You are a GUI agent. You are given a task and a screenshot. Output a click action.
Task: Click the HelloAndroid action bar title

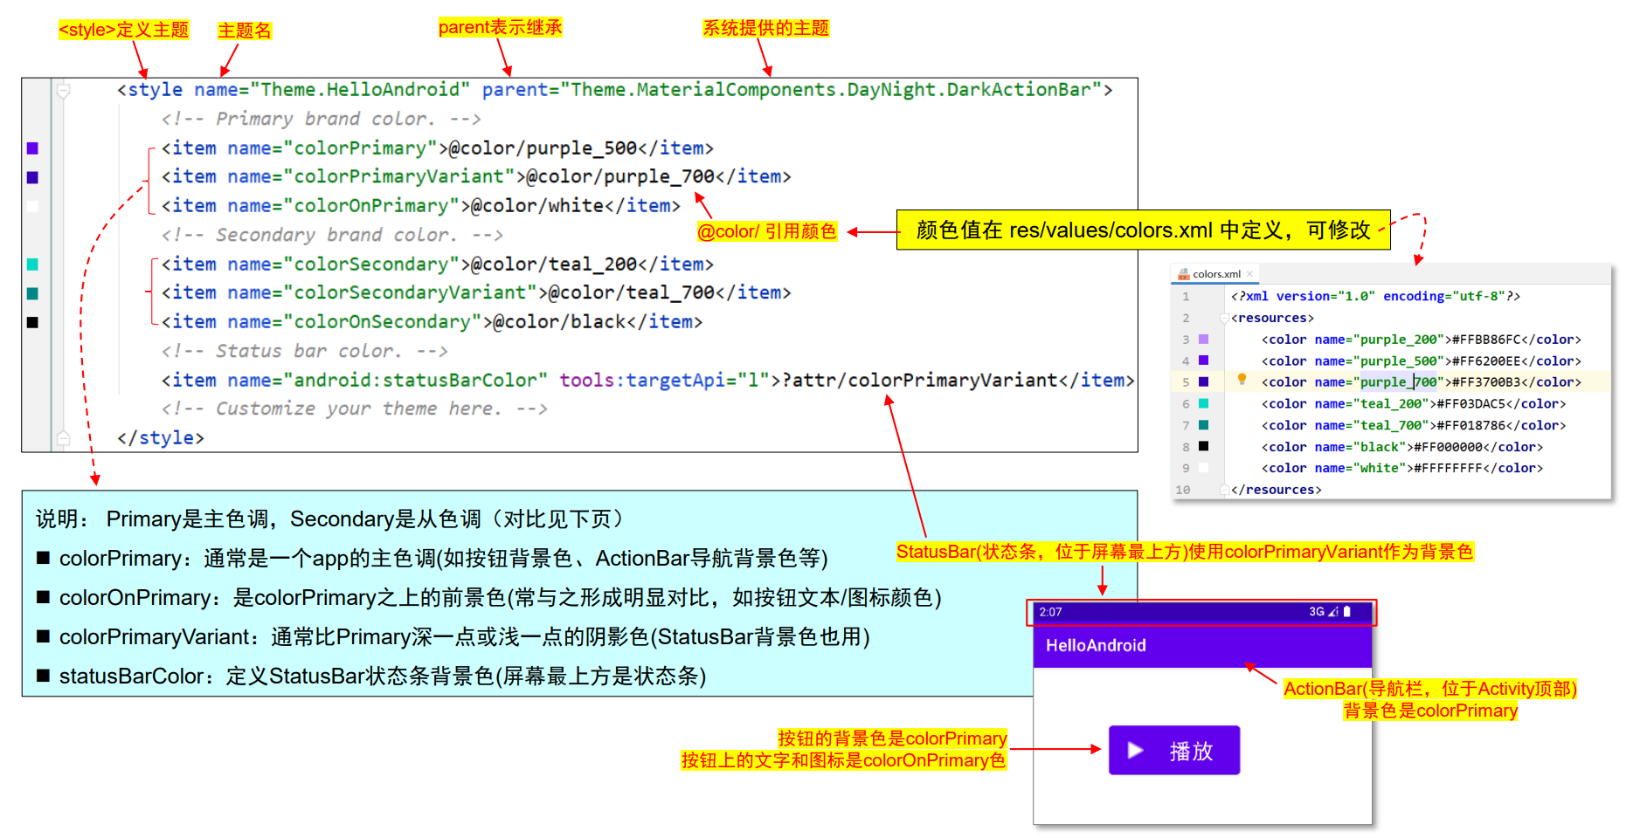(1096, 646)
